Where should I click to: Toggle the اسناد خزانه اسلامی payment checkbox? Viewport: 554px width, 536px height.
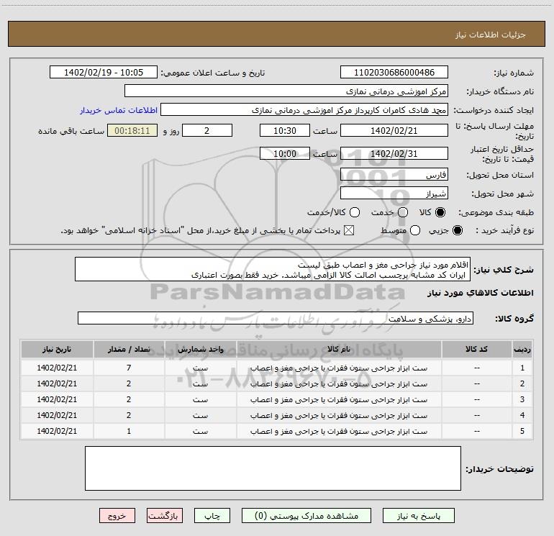pyautogui.click(x=349, y=230)
